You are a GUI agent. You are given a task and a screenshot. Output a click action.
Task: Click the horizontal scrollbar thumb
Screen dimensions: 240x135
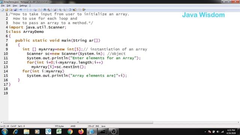(x=78, y=123)
